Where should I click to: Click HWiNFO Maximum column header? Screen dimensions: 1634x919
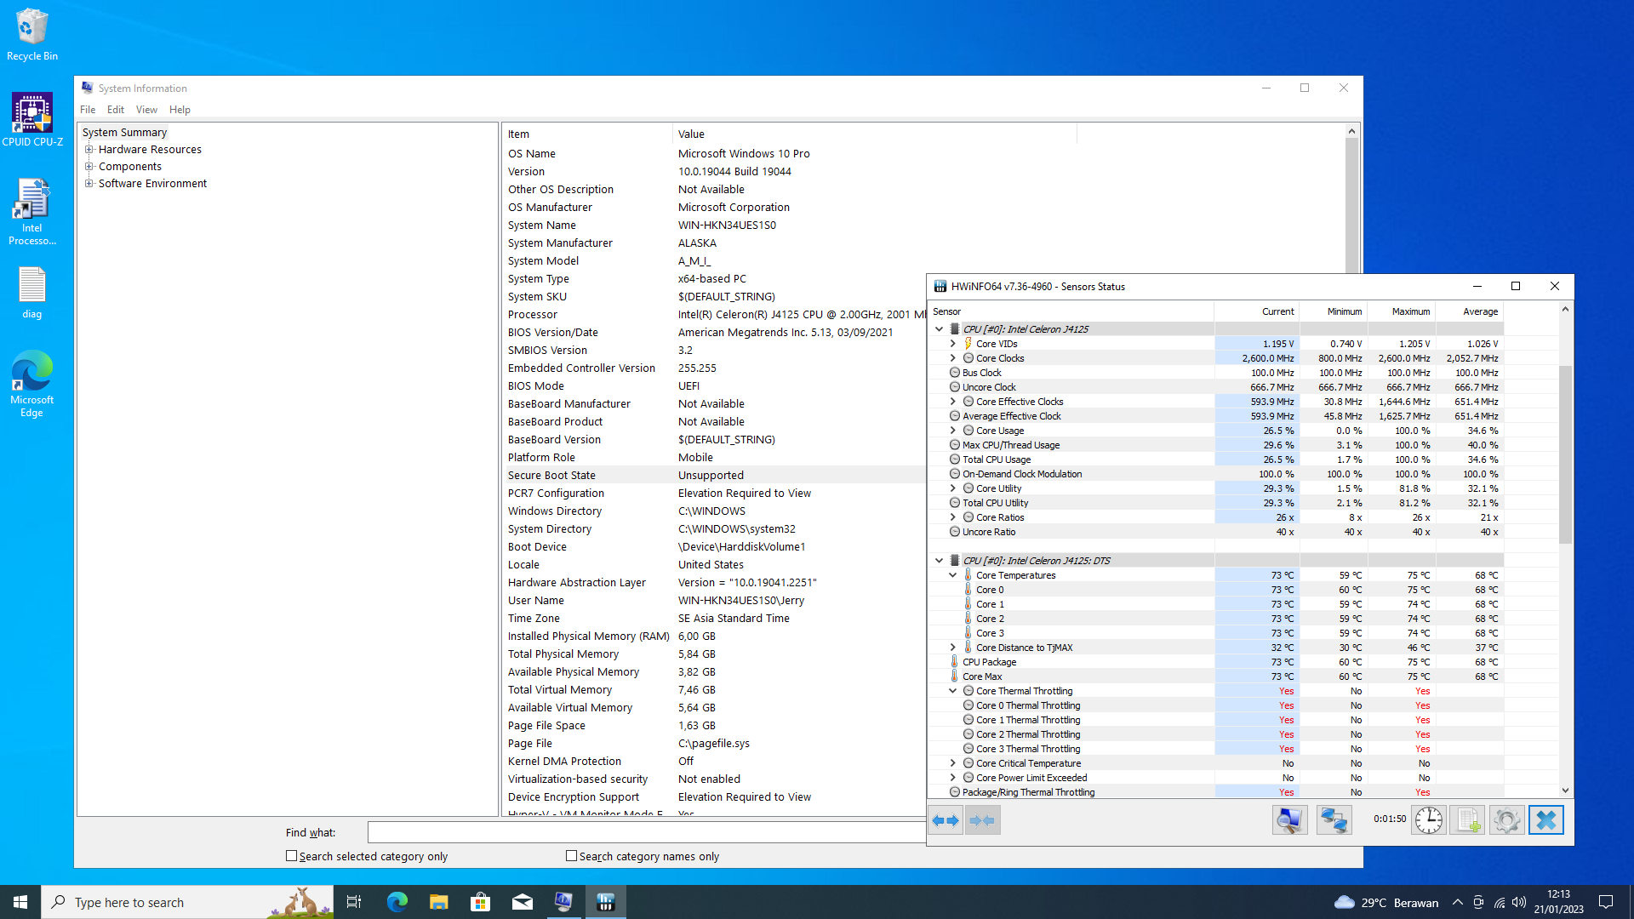pyautogui.click(x=1401, y=311)
